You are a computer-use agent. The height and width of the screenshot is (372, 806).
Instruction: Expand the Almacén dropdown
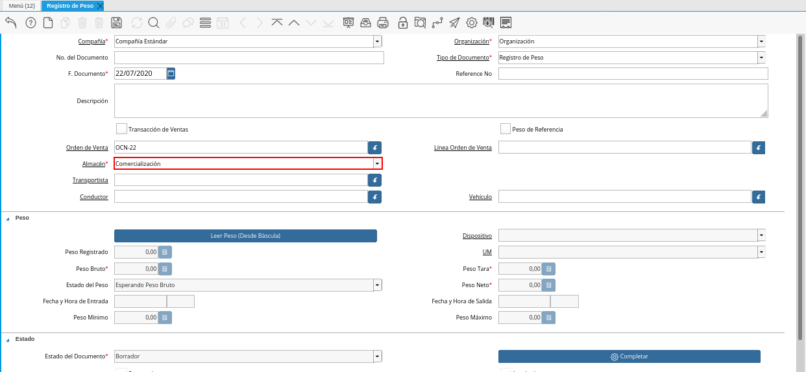click(x=377, y=164)
